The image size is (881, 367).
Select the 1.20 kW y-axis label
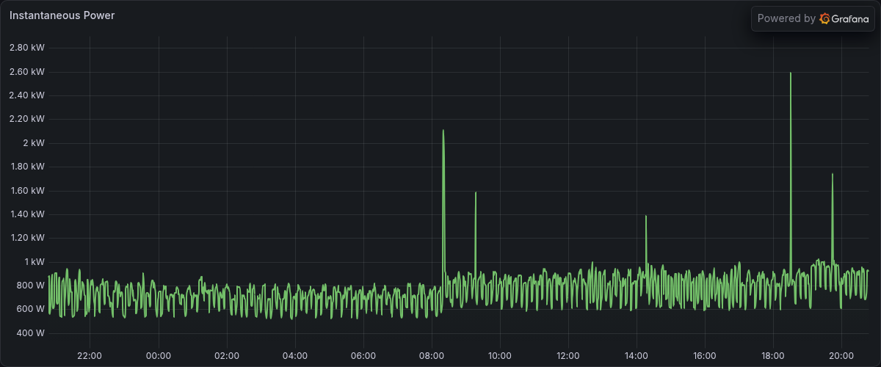coord(27,238)
